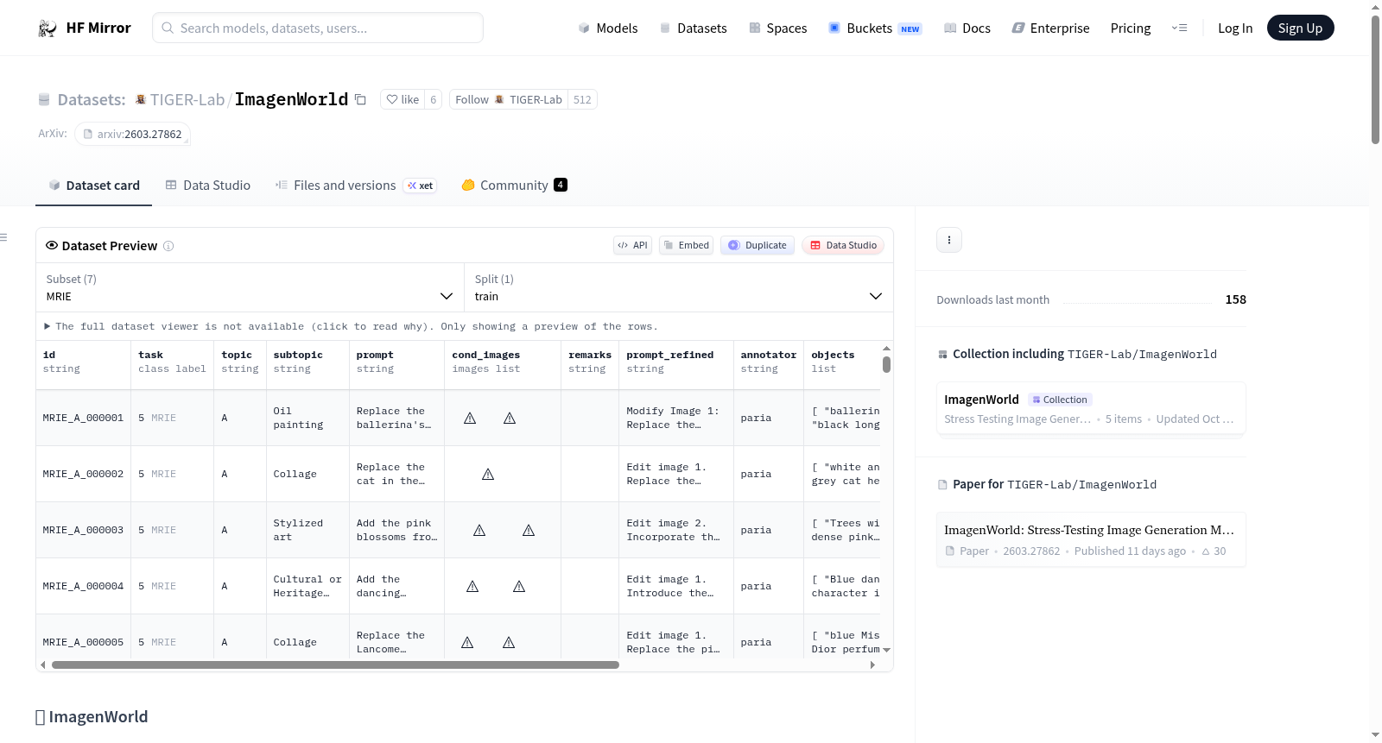
Task: Click the Sign Up button
Action: pyautogui.click(x=1300, y=28)
